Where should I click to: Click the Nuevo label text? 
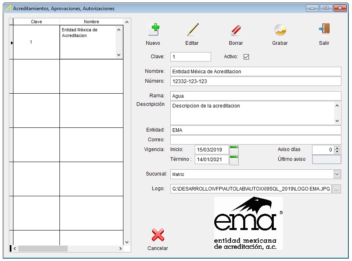coord(153,43)
